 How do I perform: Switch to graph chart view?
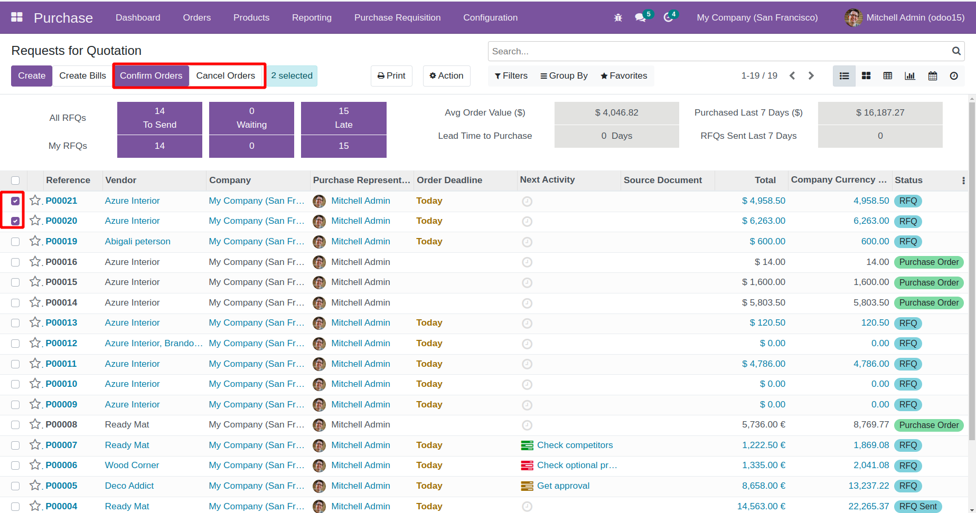pyautogui.click(x=910, y=76)
